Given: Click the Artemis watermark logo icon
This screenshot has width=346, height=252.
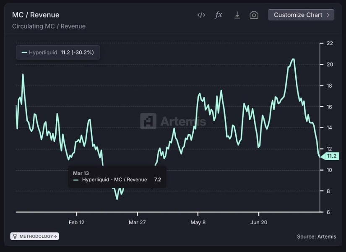Looking at the screenshot, I should tap(148, 121).
